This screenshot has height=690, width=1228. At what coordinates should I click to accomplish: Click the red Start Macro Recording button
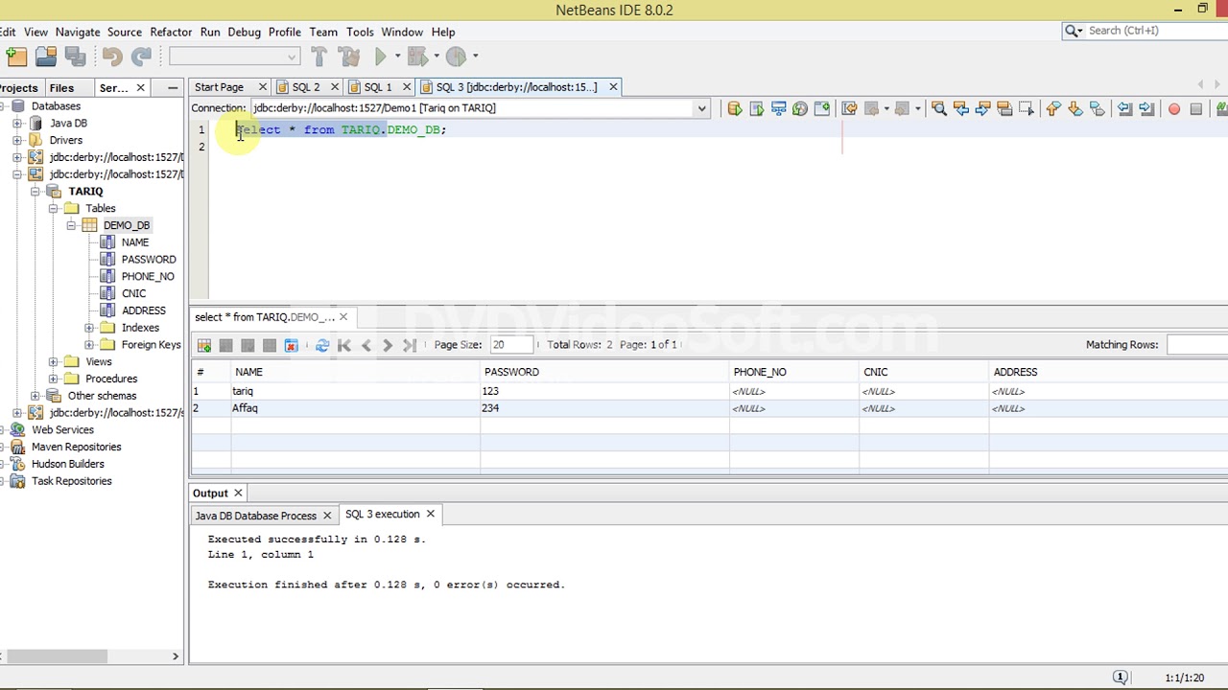[1174, 108]
